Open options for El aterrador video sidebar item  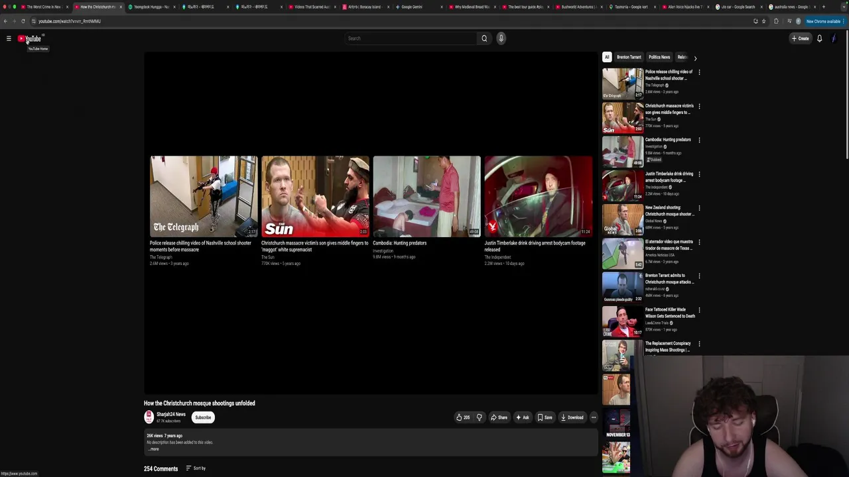[x=699, y=242]
